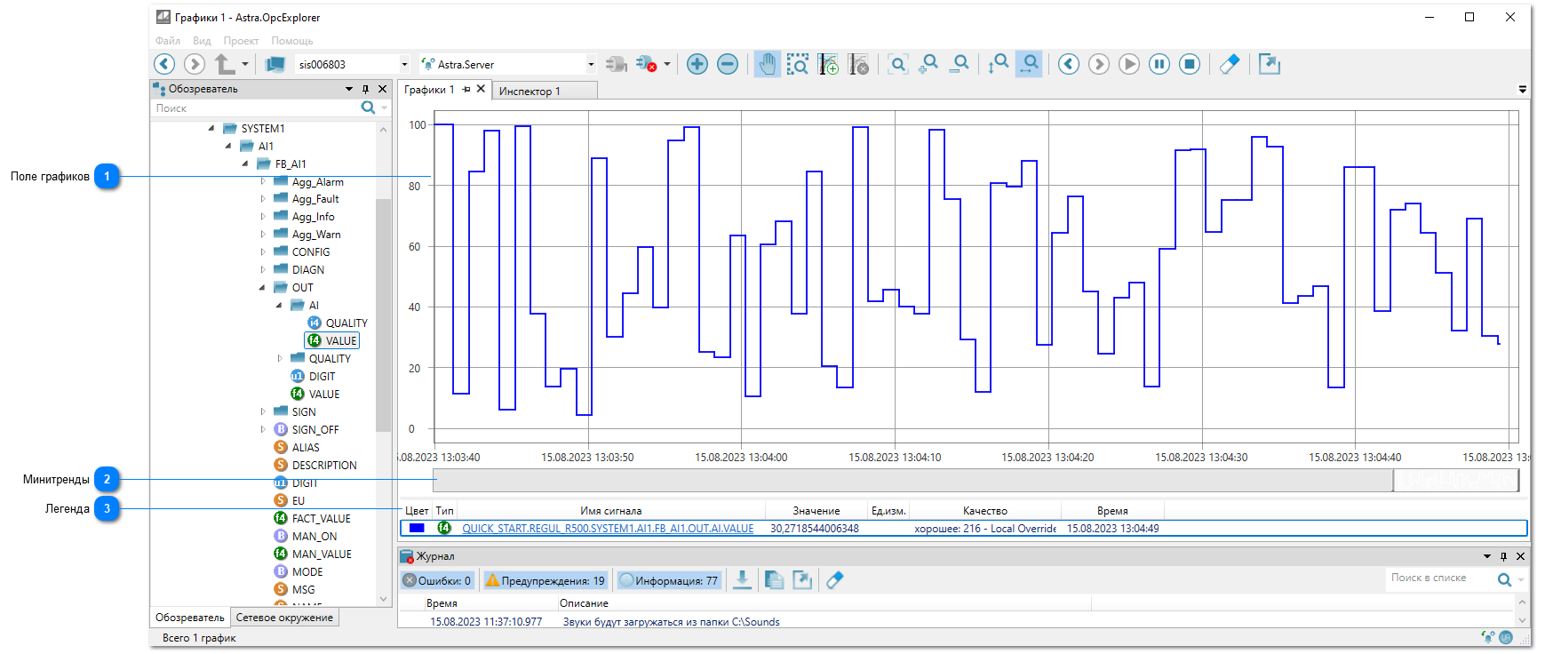
Task: Expand the CONFIG folder
Action: (x=263, y=252)
